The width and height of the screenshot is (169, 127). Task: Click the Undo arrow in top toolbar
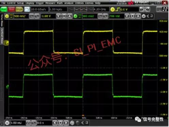click(x=142, y=10)
